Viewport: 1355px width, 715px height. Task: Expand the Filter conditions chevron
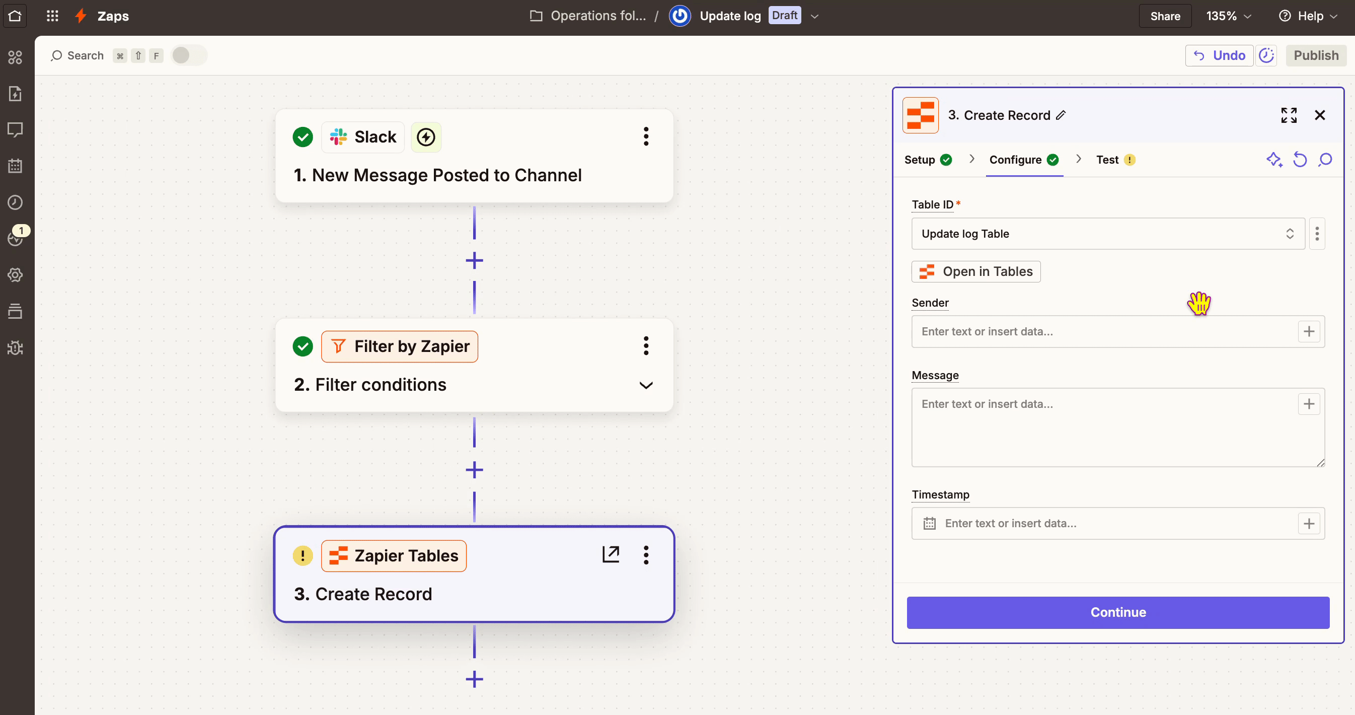coord(646,386)
